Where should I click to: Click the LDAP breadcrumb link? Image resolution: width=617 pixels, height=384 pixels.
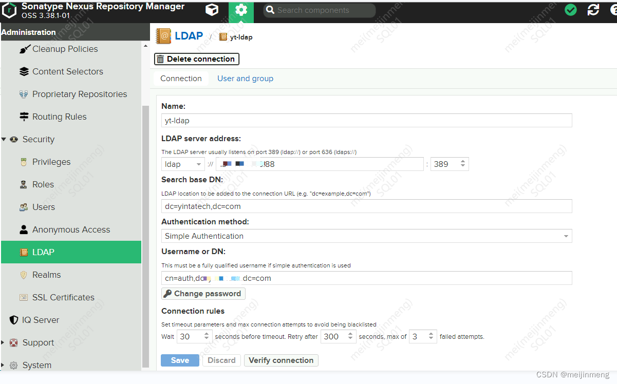189,36
